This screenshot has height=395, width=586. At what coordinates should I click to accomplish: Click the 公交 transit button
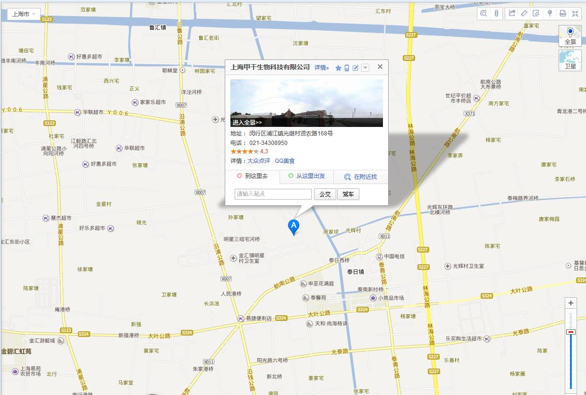[325, 194]
